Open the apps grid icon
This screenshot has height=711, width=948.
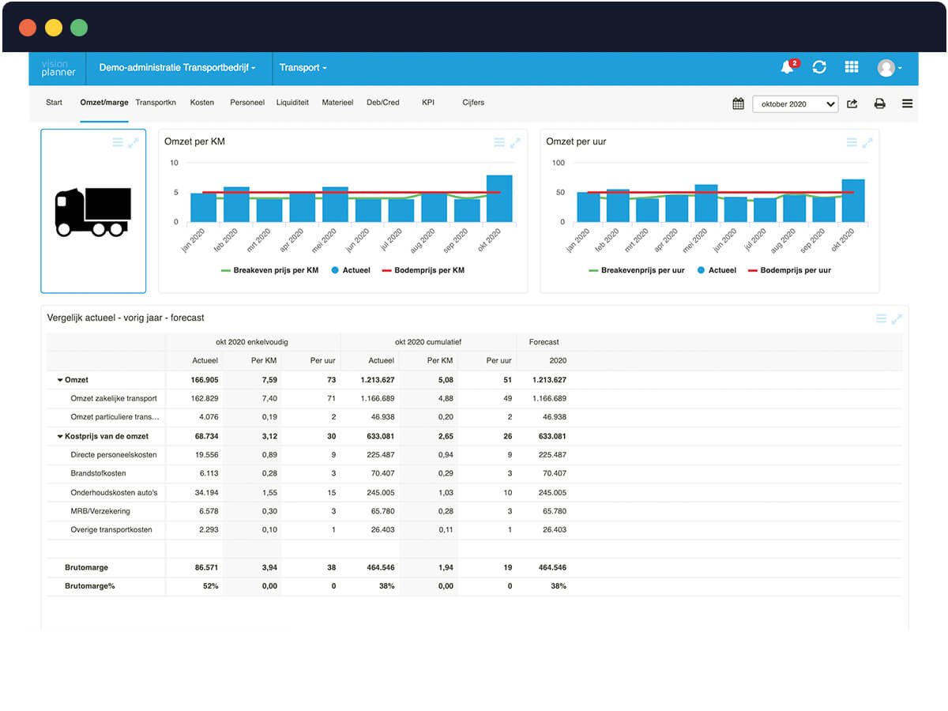852,67
